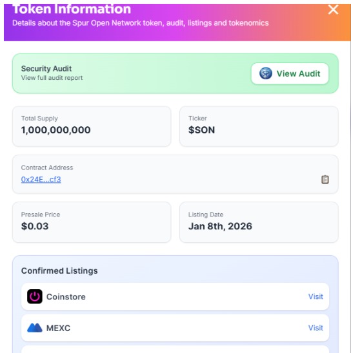351x353 pixels.
Task: Click the Spur Open Network details subtitle
Action: pyautogui.click(x=141, y=23)
